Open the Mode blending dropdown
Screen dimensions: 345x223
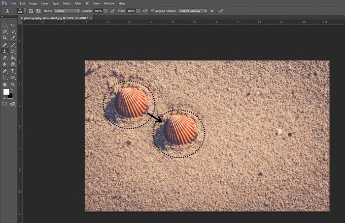[x=67, y=11]
